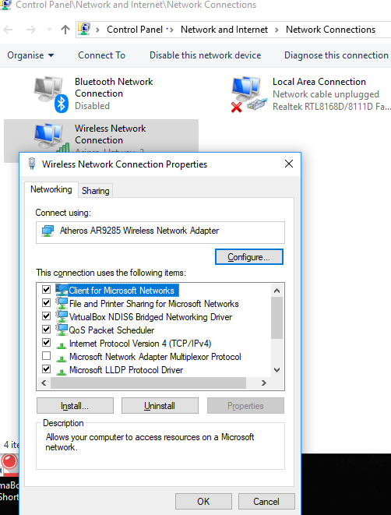Click Connect To in the toolbar
391x515 pixels.
[x=102, y=55]
